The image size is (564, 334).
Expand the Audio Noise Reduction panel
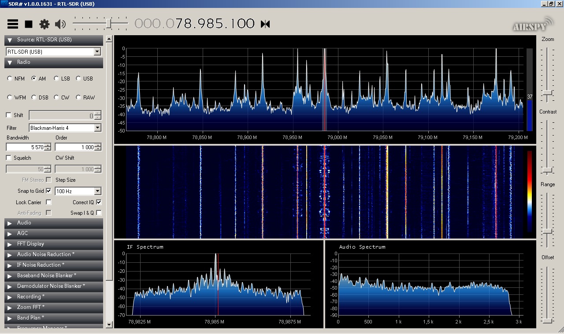pyautogui.click(x=54, y=255)
